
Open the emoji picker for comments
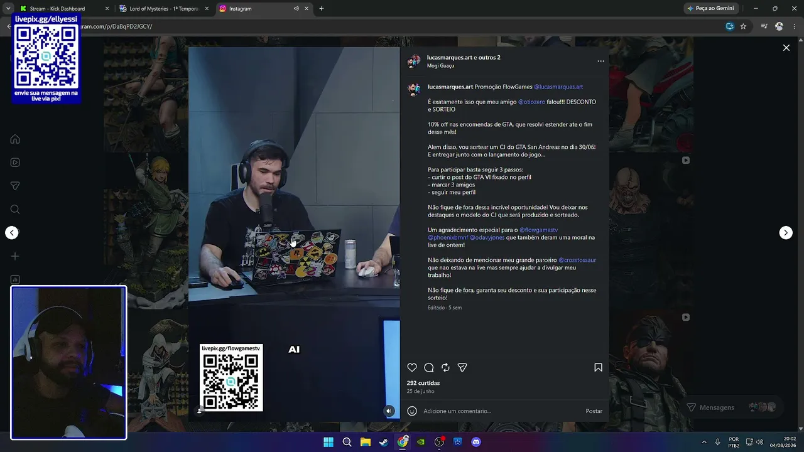412,411
